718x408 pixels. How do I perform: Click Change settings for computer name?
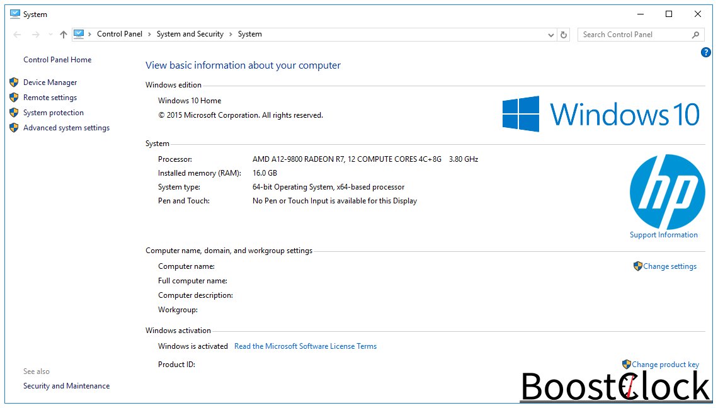click(670, 266)
